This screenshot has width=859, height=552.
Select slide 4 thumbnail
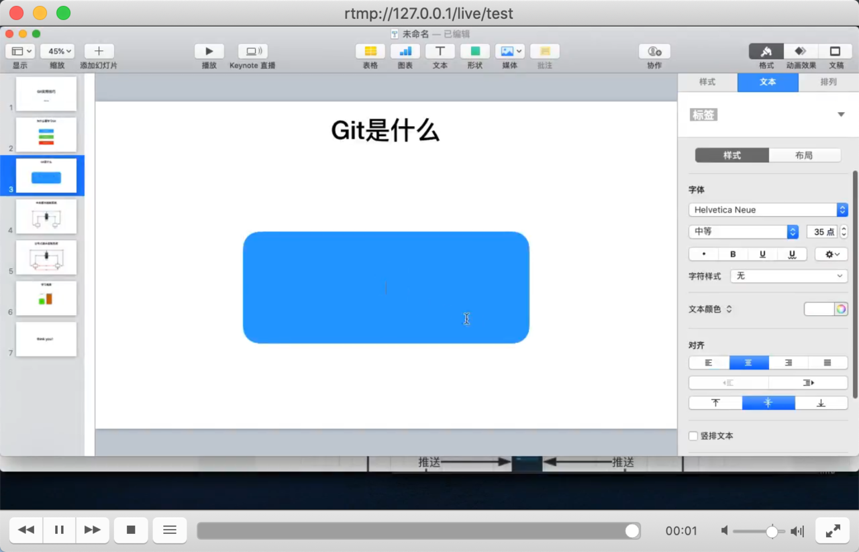coord(46,217)
